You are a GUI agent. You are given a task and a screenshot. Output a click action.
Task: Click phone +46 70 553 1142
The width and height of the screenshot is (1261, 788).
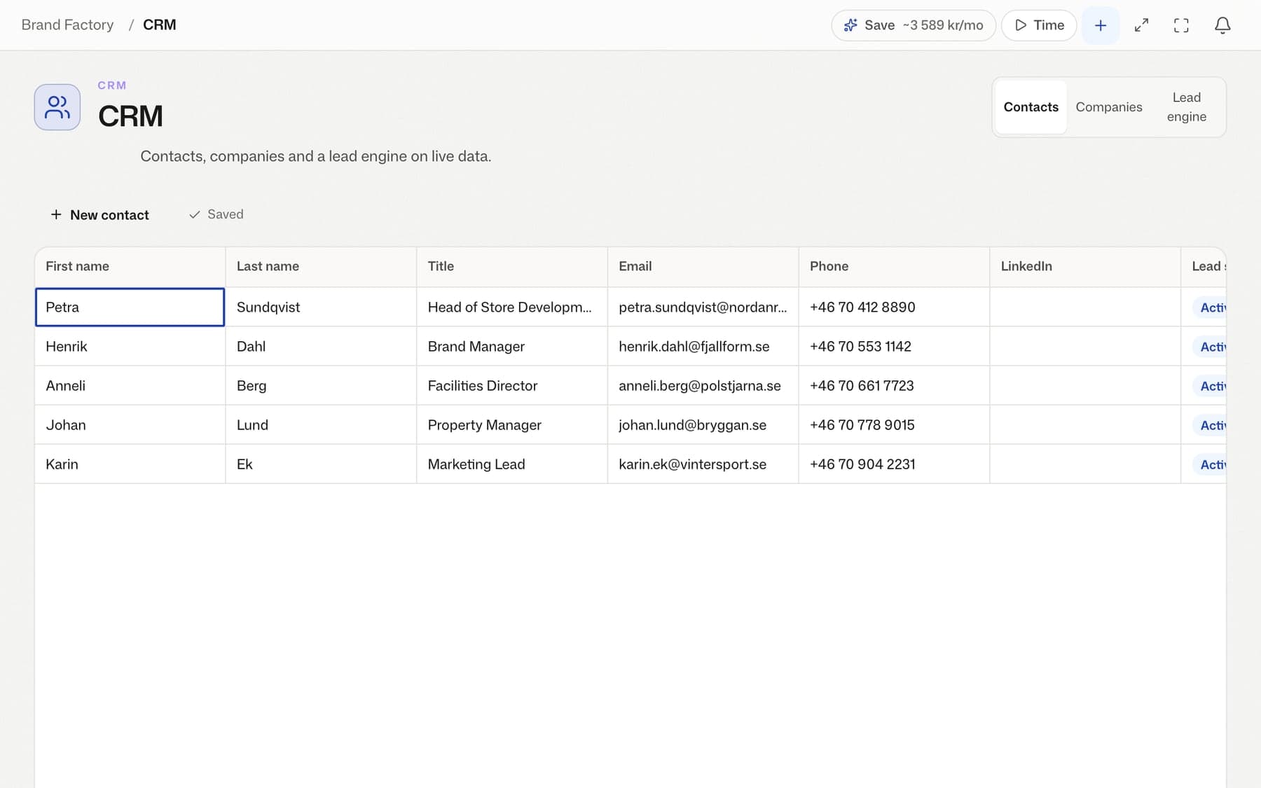[894, 346]
